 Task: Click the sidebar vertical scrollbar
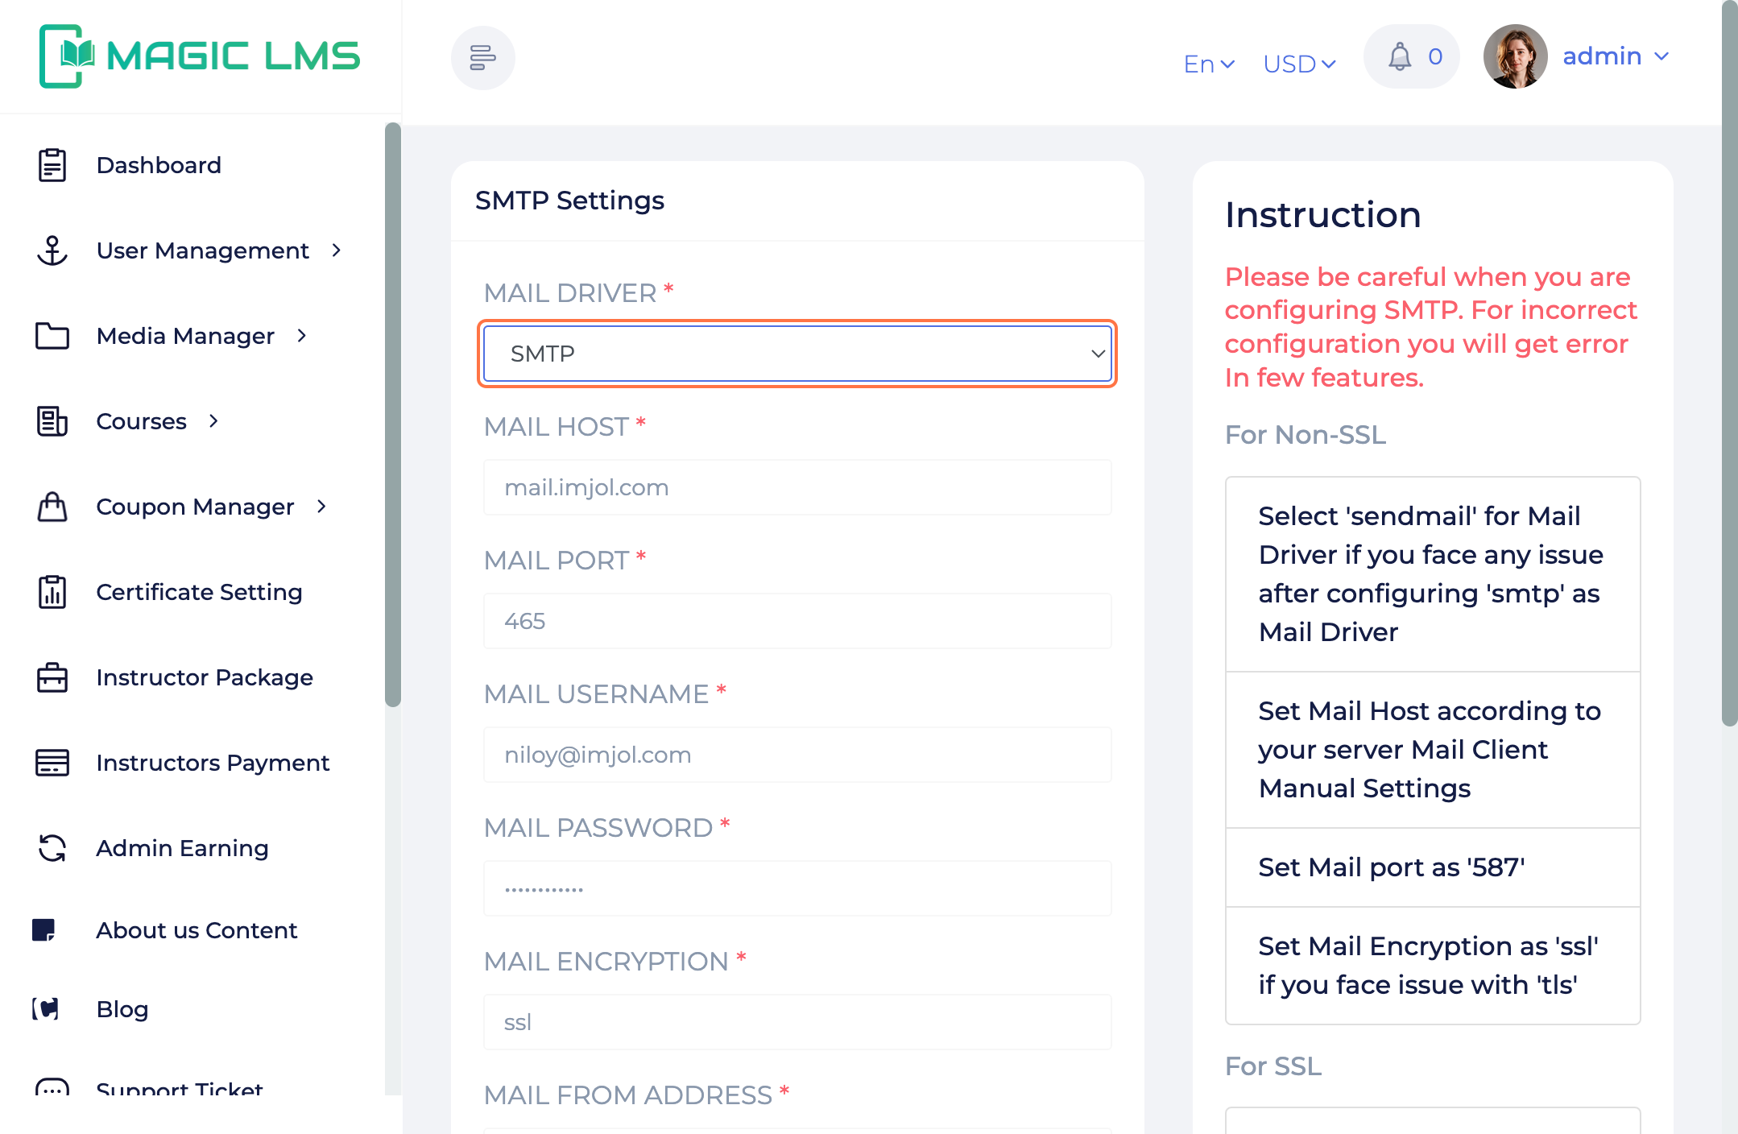pyautogui.click(x=393, y=415)
